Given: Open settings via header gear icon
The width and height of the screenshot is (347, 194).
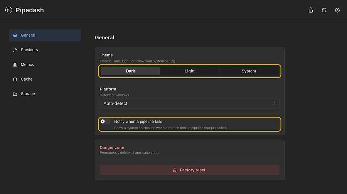Looking at the screenshot, I should 337,10.
